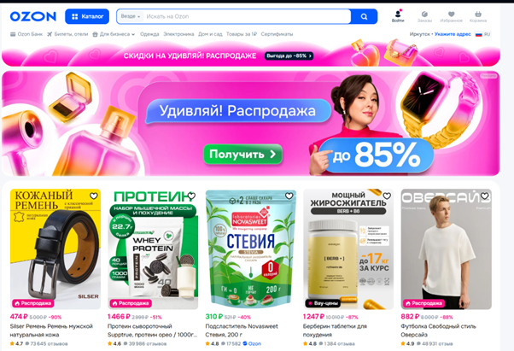Expand the Везде search scope dropdown
Image resolution: width=514 pixels, height=351 pixels.
[x=131, y=16]
